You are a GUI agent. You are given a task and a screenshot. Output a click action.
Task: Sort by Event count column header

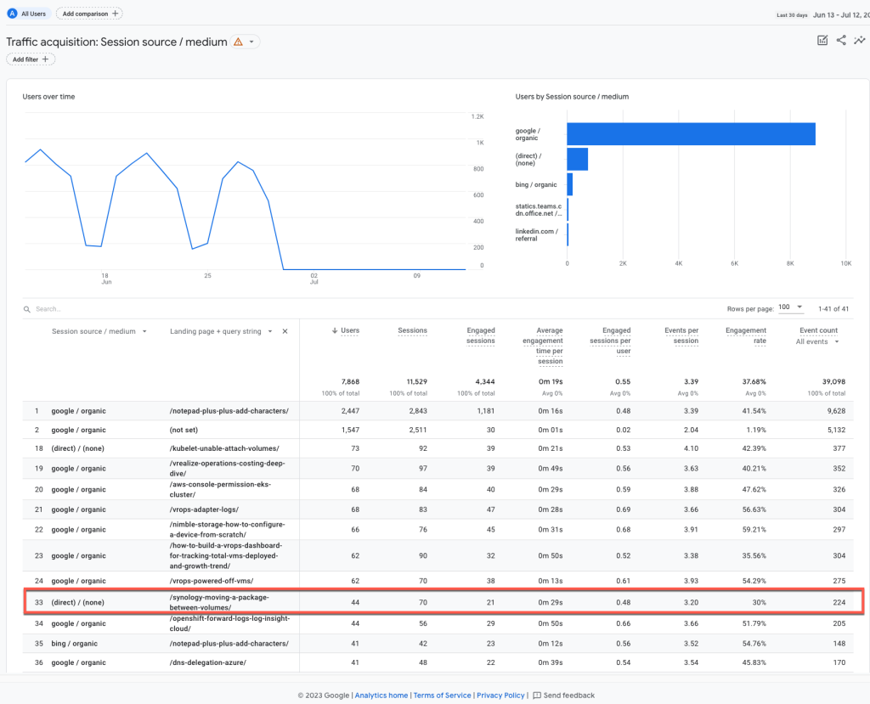(818, 330)
